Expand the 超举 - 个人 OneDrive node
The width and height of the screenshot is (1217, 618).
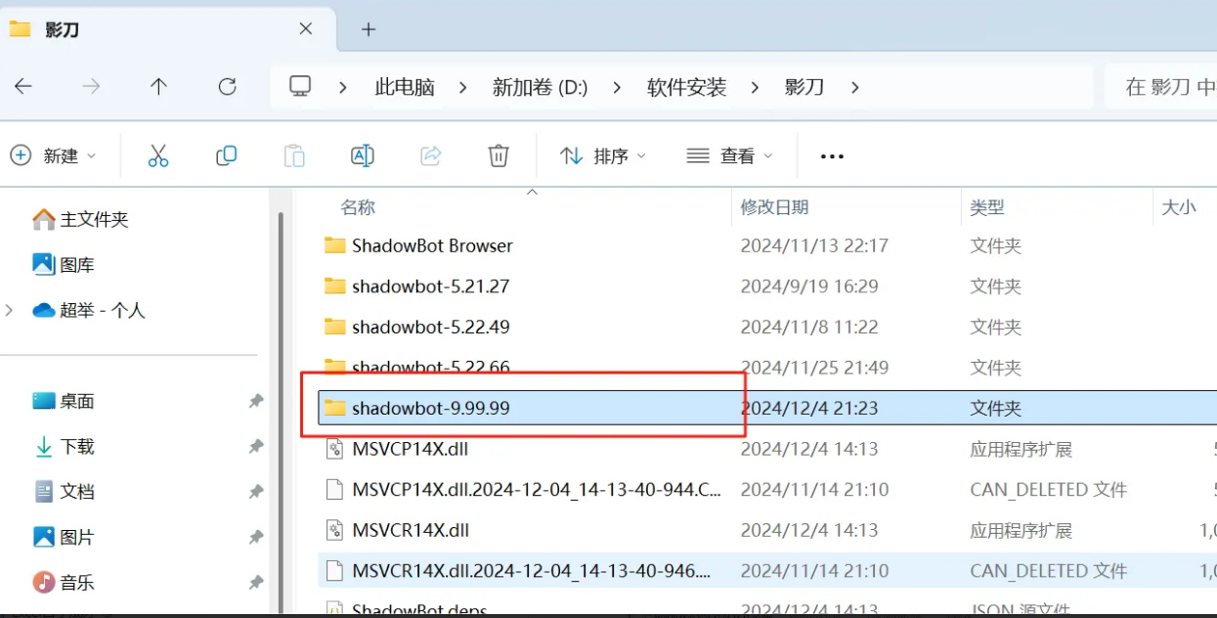click(10, 310)
